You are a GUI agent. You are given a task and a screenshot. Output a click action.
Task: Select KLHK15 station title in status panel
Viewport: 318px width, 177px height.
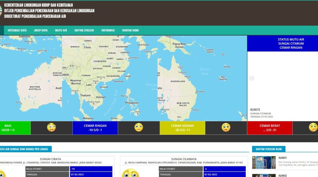[255, 110]
